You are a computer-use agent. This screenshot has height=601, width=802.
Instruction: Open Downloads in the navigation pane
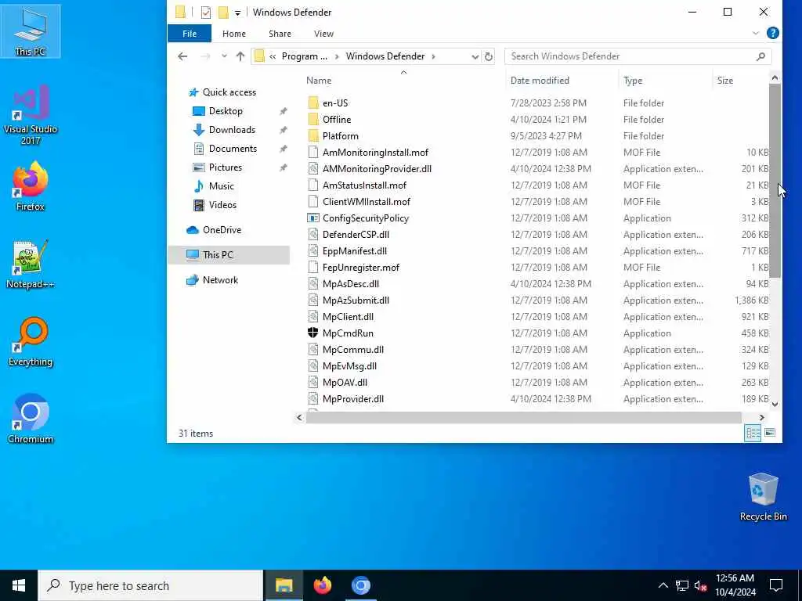coord(232,130)
